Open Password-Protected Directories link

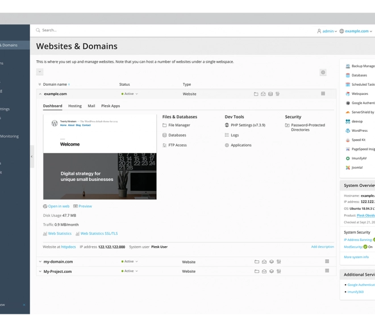[305, 127]
